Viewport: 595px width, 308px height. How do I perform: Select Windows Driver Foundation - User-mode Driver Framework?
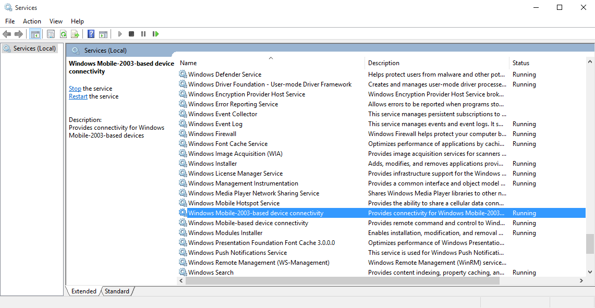click(382, 84)
